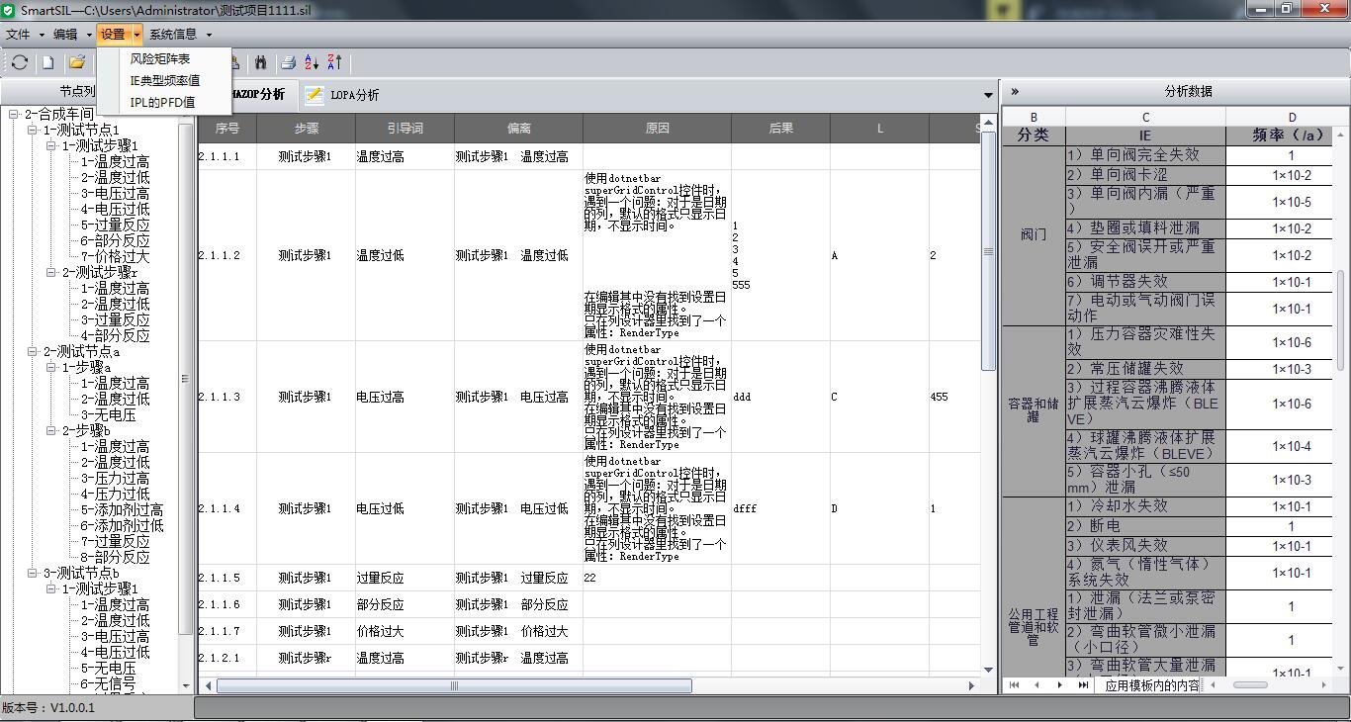The image size is (1351, 722).
Task: Collapse 分析数据 panel with double-chevron icon
Action: 1015,91
